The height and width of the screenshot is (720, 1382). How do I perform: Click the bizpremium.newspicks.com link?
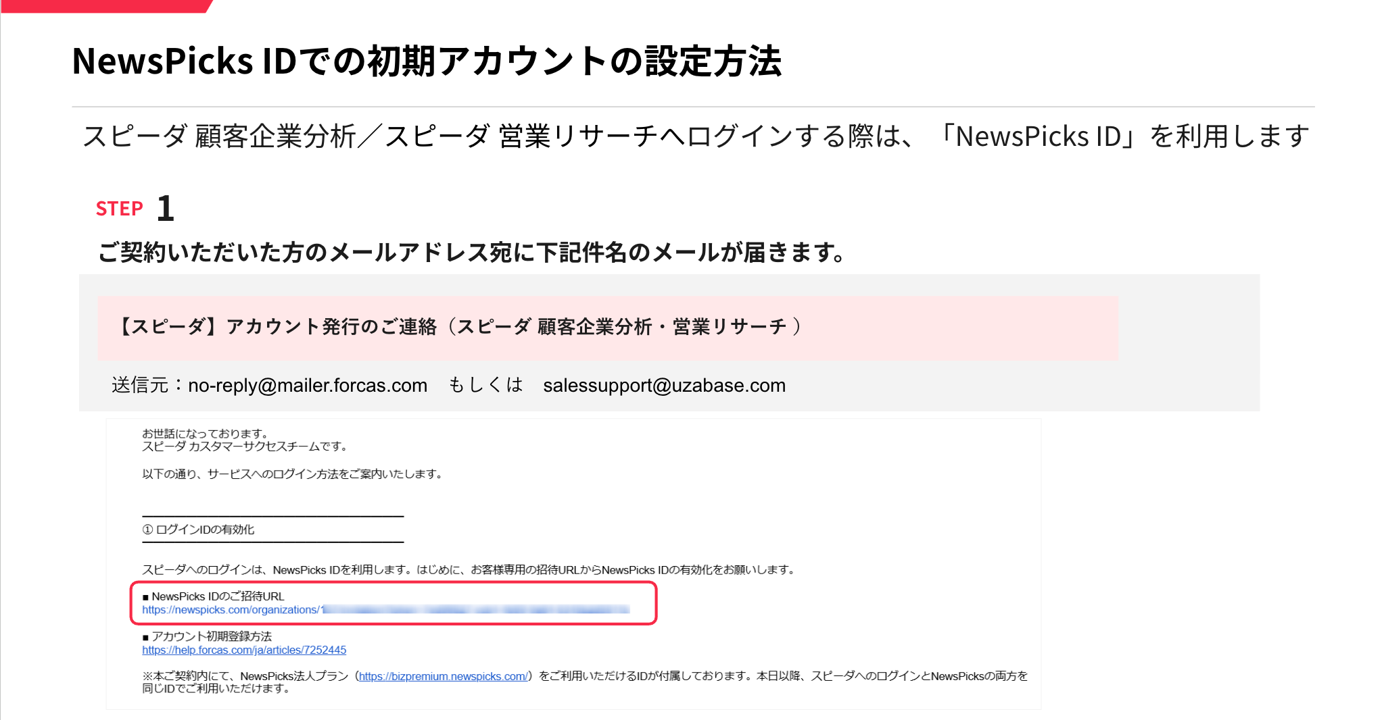(443, 676)
